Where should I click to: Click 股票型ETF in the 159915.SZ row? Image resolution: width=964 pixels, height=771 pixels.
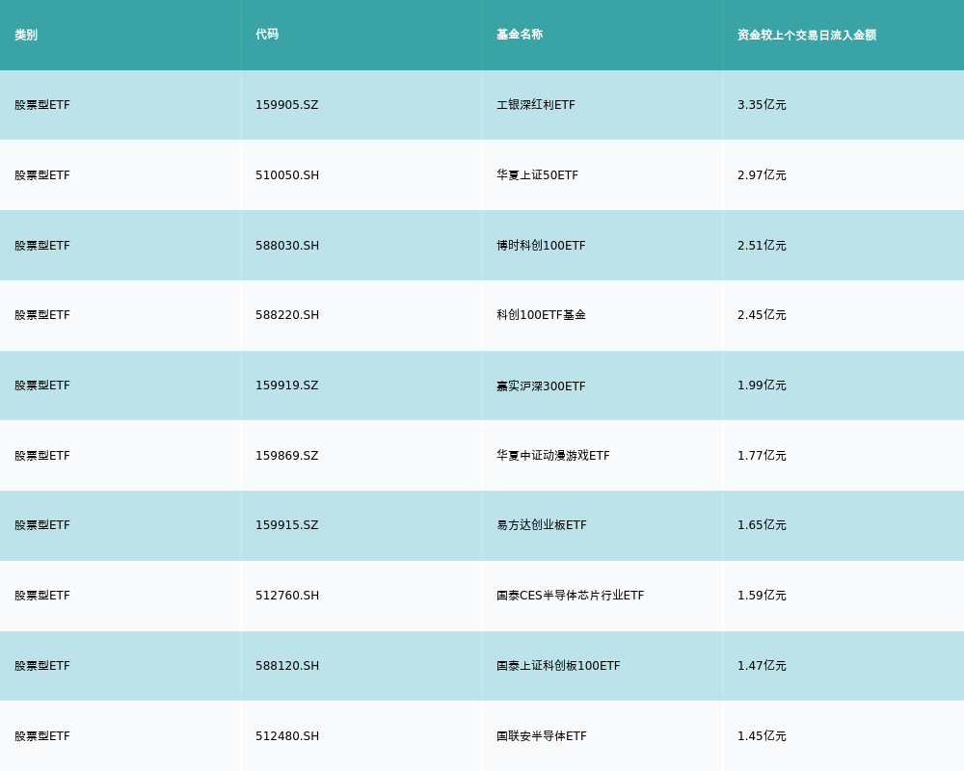tap(42, 525)
